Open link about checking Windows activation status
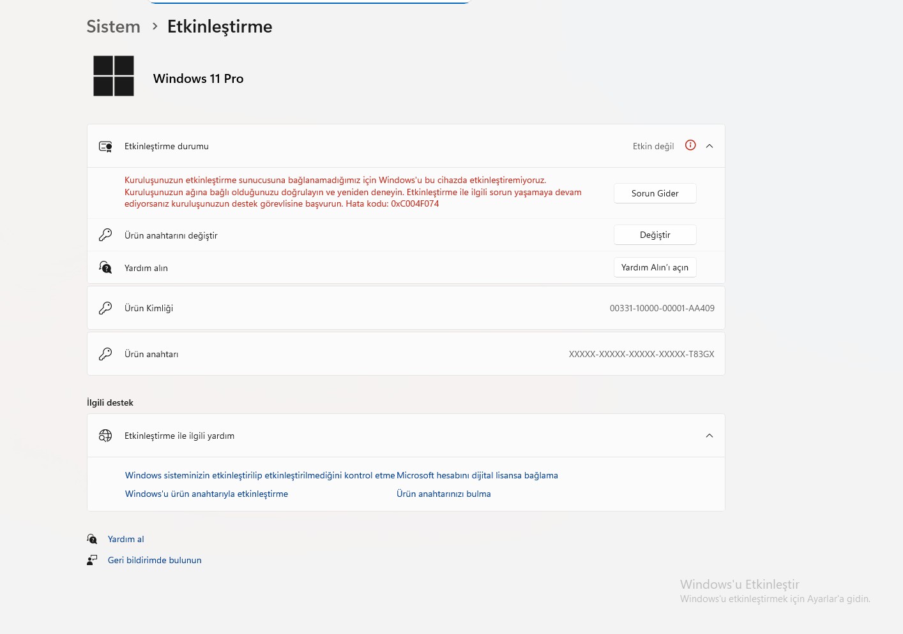 point(260,475)
